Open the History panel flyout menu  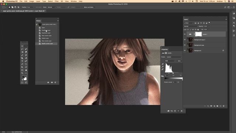pyautogui.click(x=58, y=21)
